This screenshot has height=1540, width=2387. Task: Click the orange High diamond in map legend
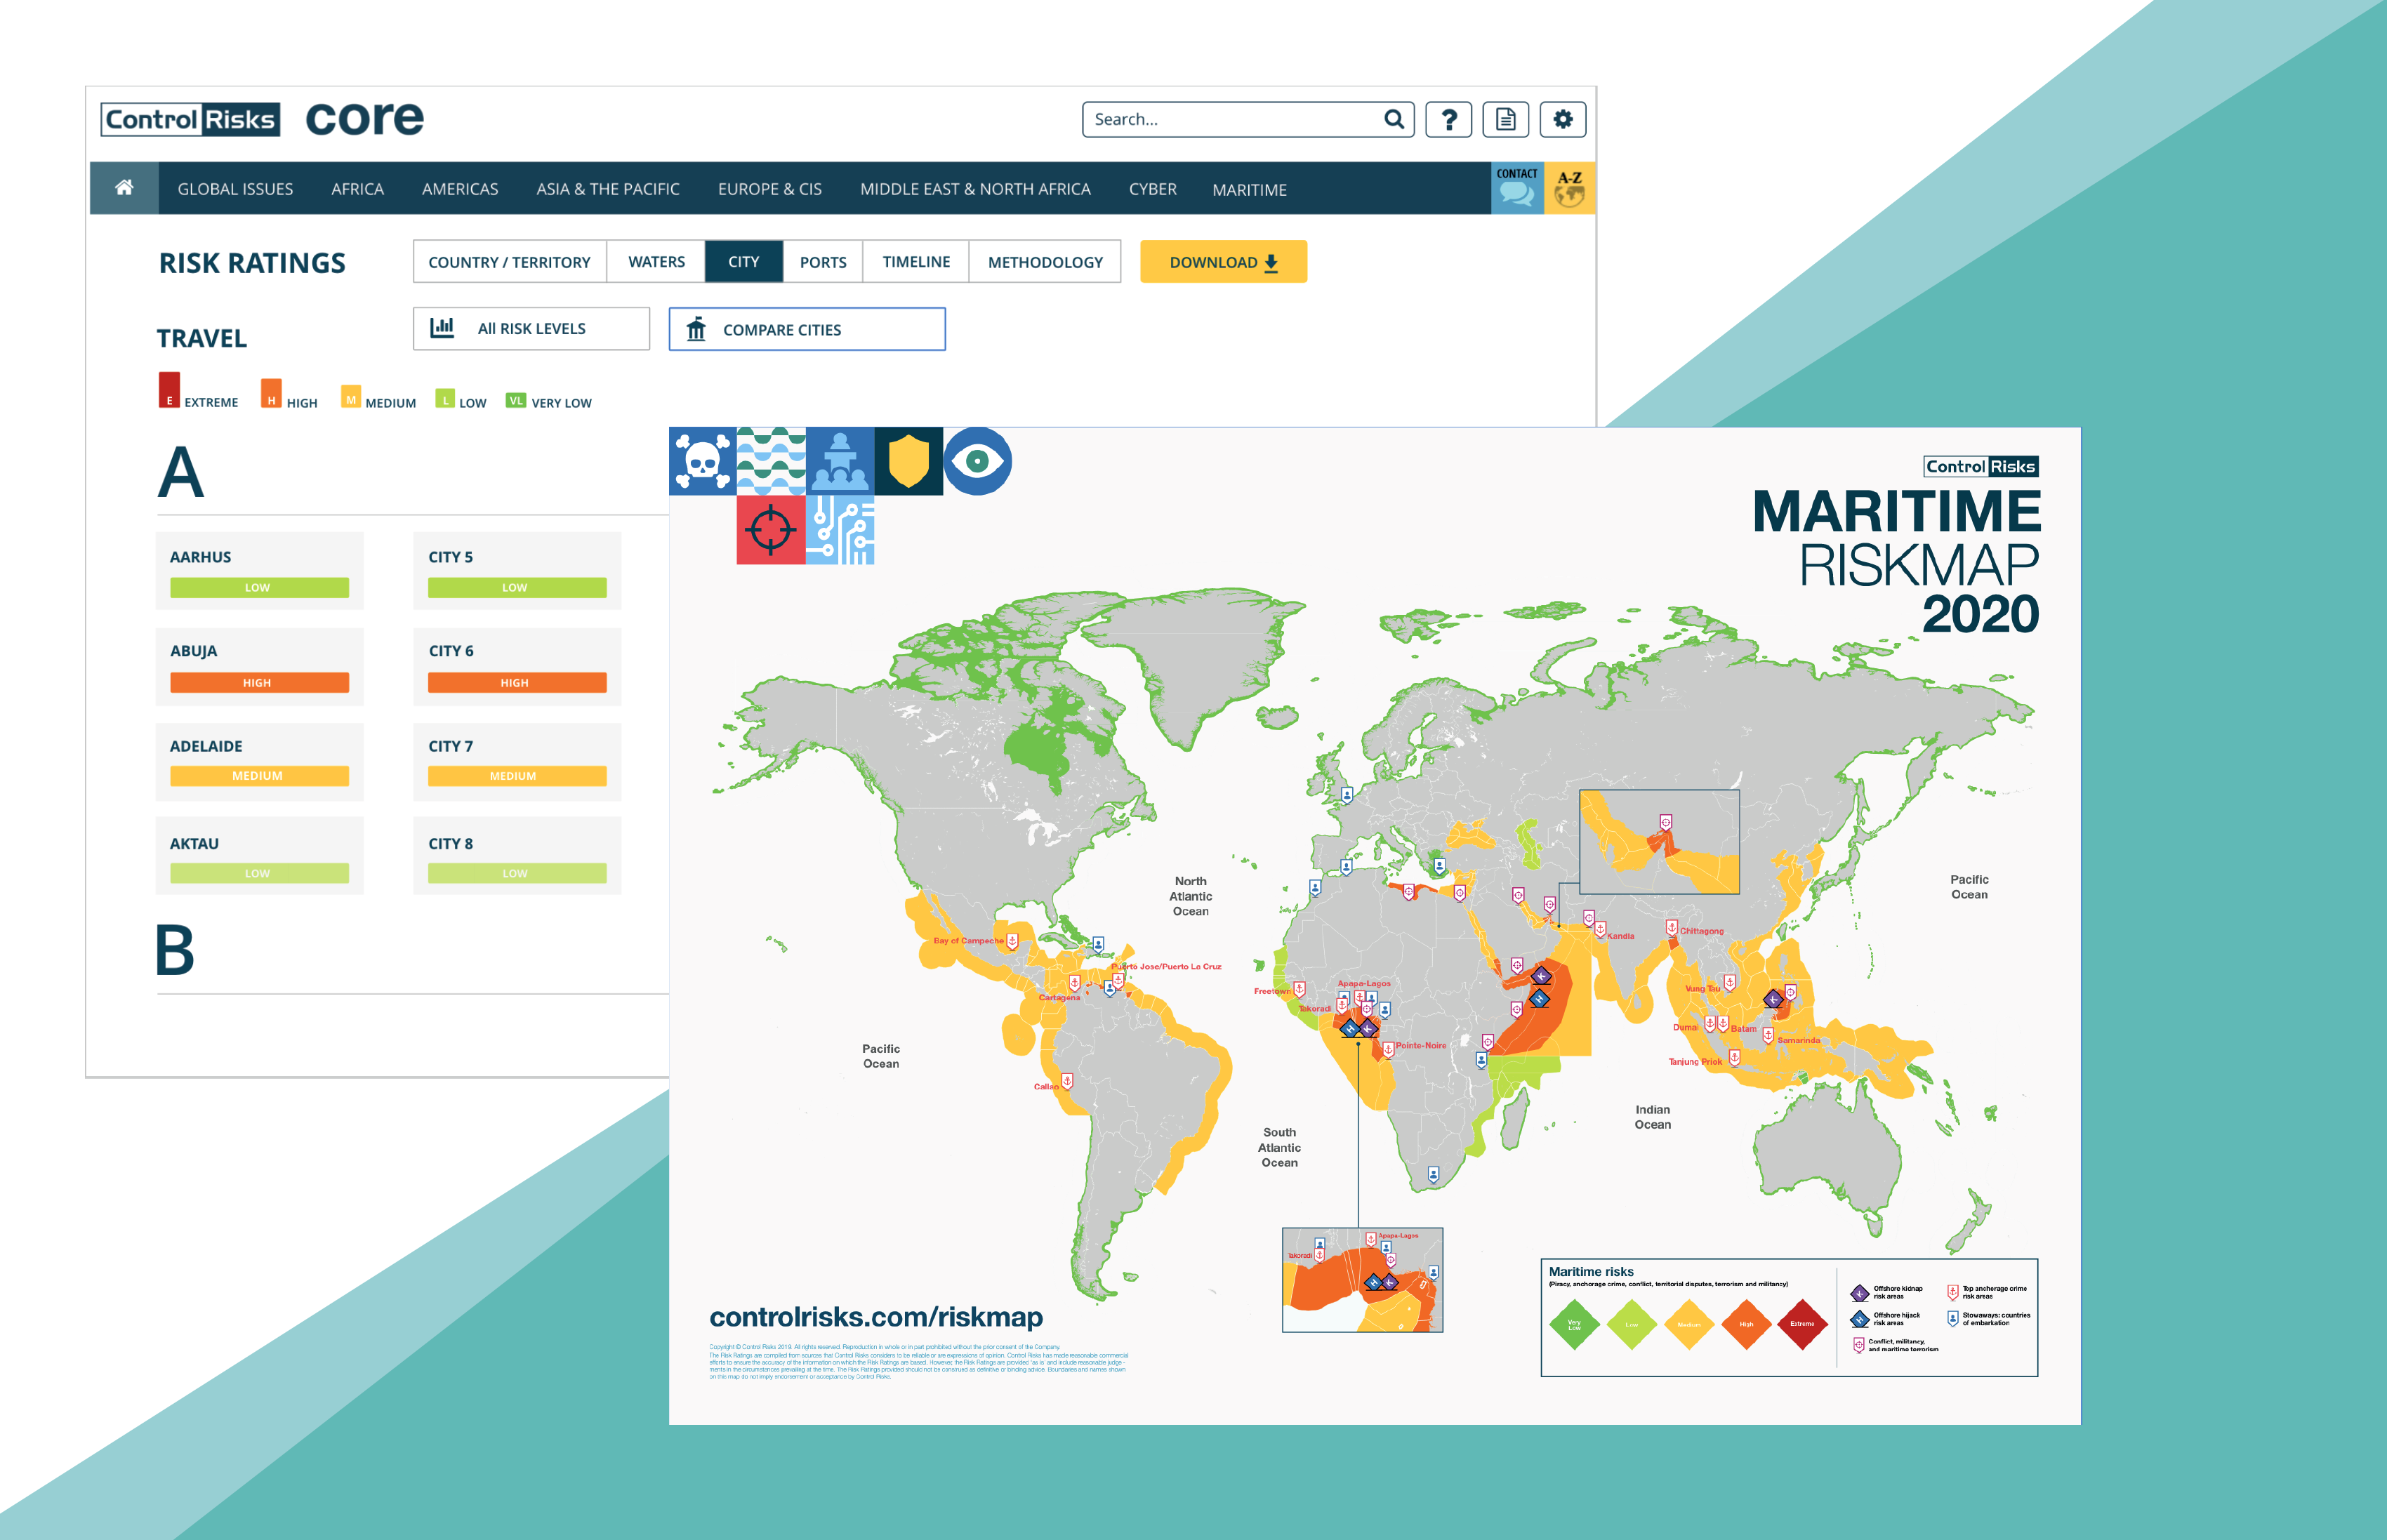(x=1746, y=1324)
